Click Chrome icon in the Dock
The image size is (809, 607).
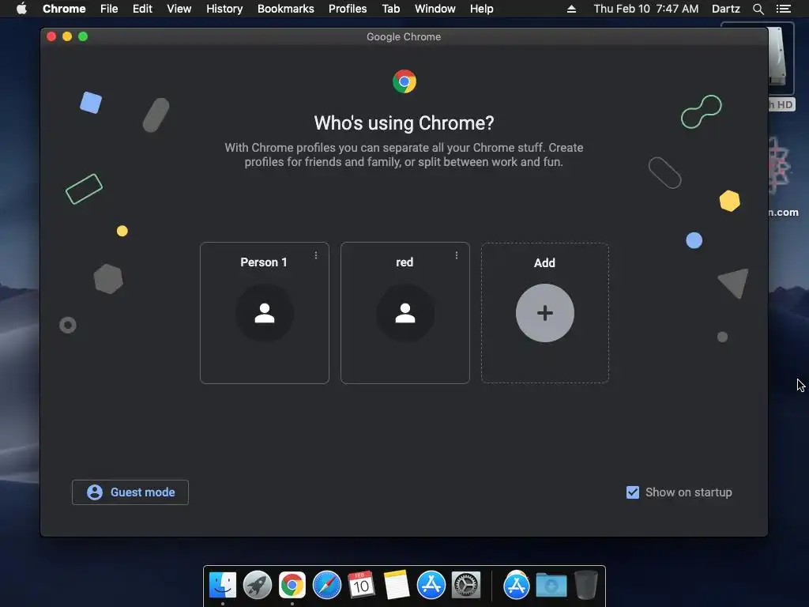coord(292,585)
